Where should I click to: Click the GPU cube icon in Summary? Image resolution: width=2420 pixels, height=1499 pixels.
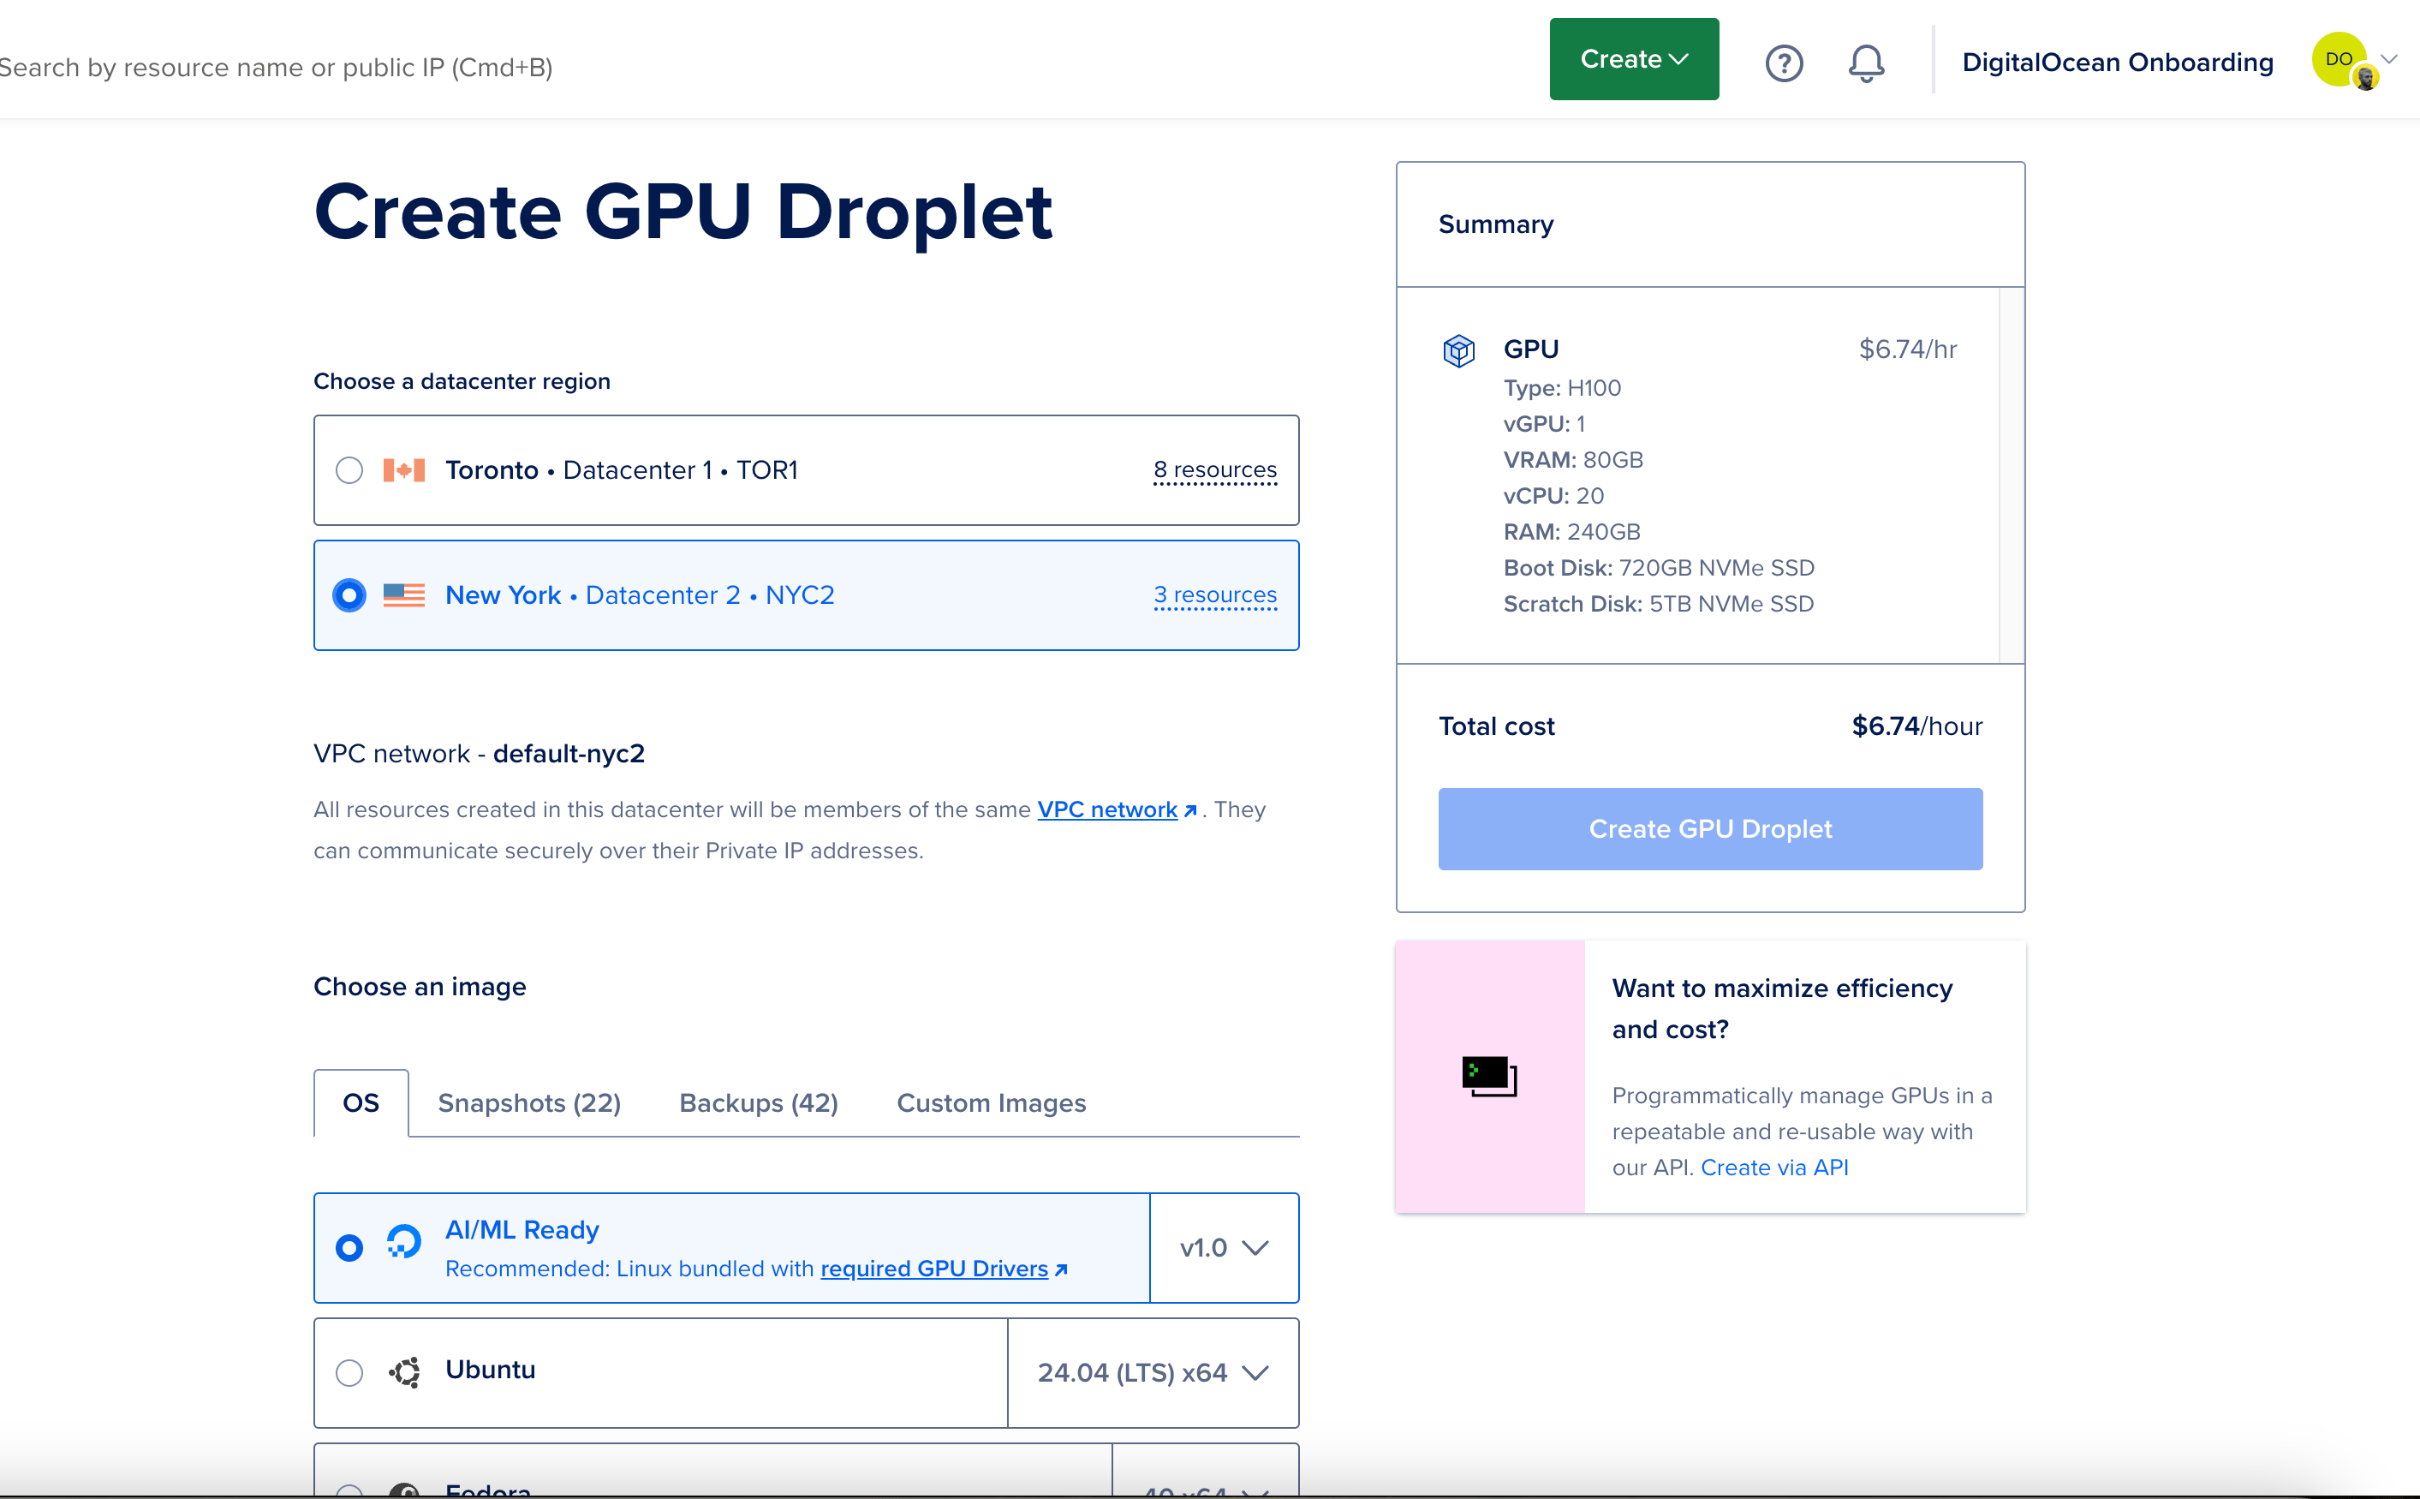1458,350
